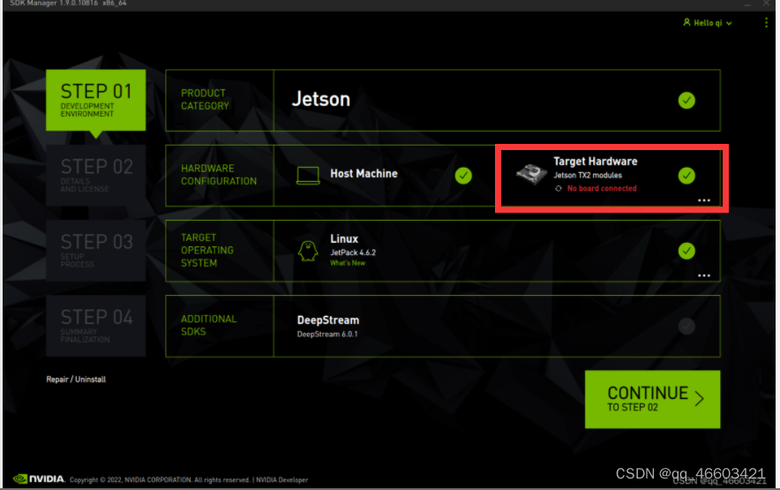This screenshot has width=780, height=490.
Task: Click the DeepStream title text
Action: point(328,320)
